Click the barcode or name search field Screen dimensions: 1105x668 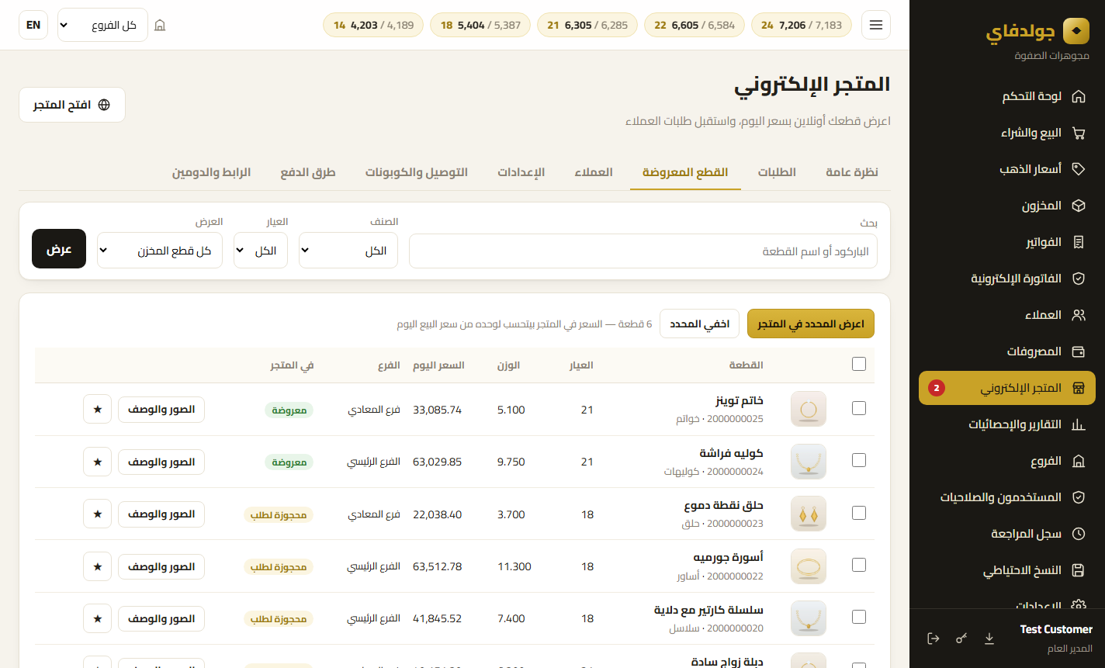643,251
